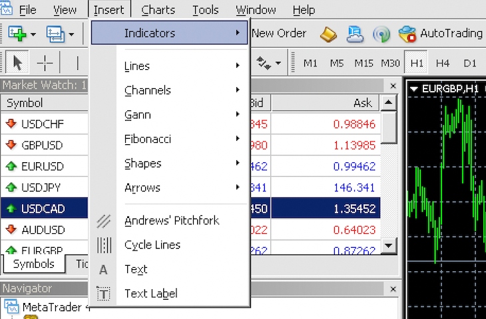Click the EURGBP,H1 chart dropdown triangle
This screenshot has width=486, height=319.
click(x=414, y=89)
